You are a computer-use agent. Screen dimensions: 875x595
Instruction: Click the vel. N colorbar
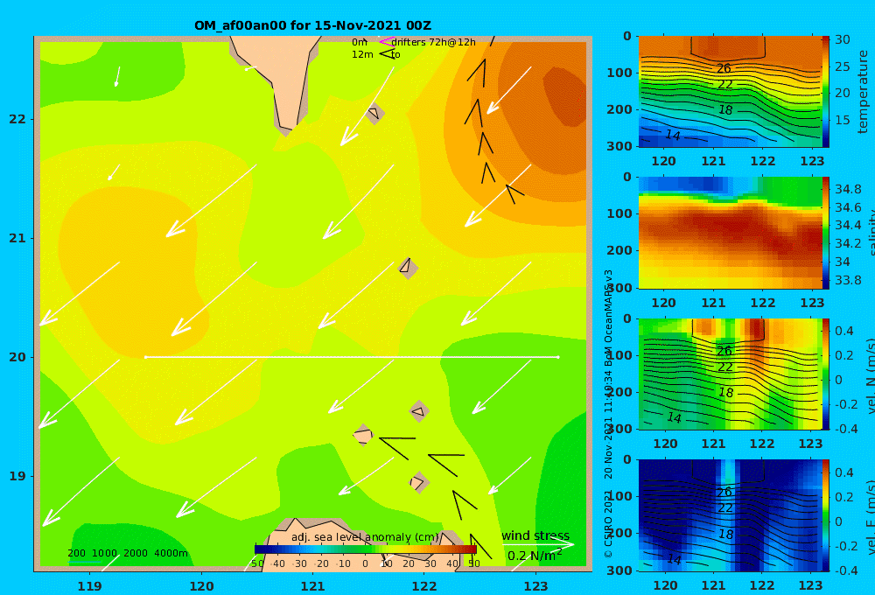(x=826, y=374)
